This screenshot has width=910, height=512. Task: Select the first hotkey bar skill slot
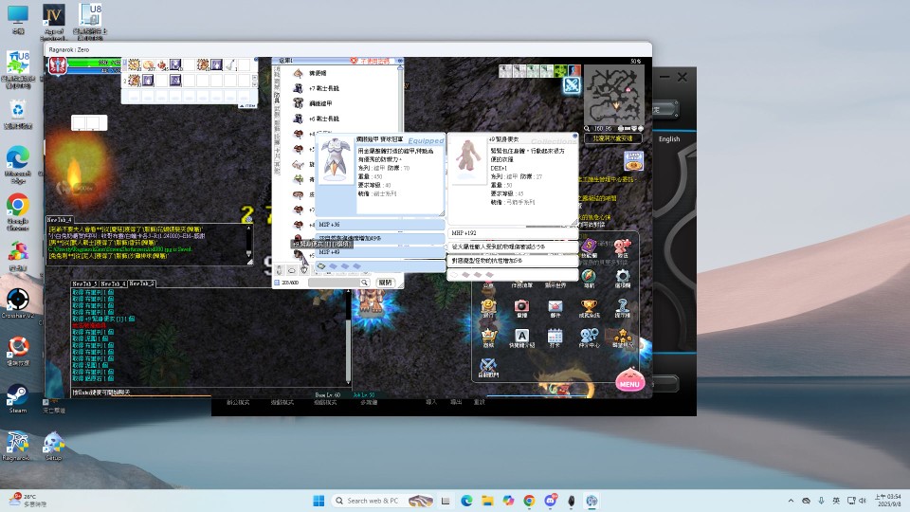(x=134, y=64)
